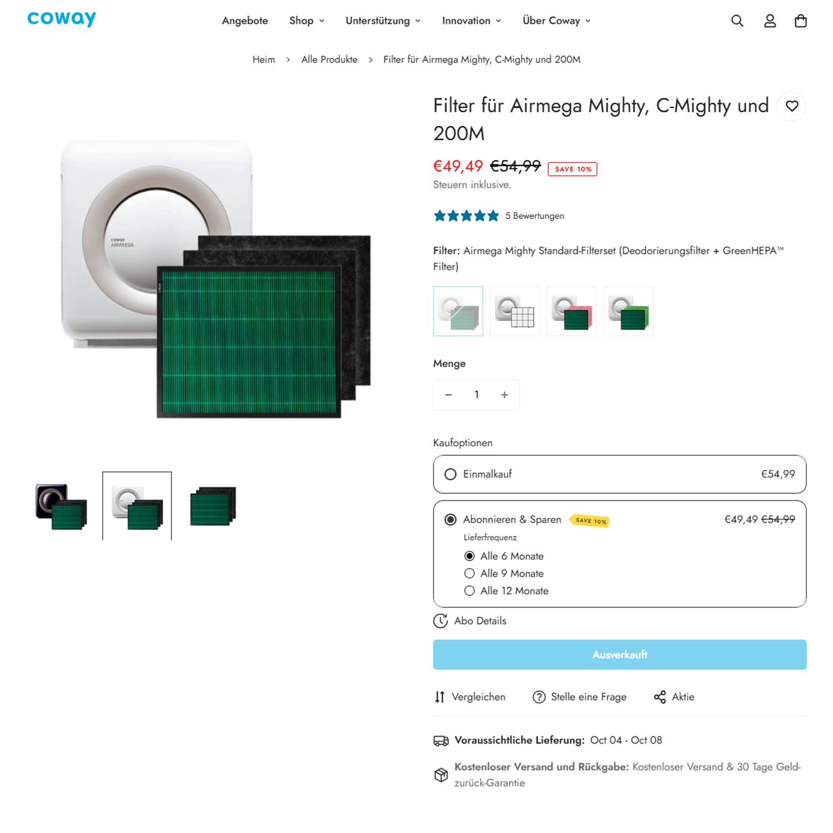Open the Innovation menu item
Viewport: 833px width, 833px height.
tap(471, 21)
